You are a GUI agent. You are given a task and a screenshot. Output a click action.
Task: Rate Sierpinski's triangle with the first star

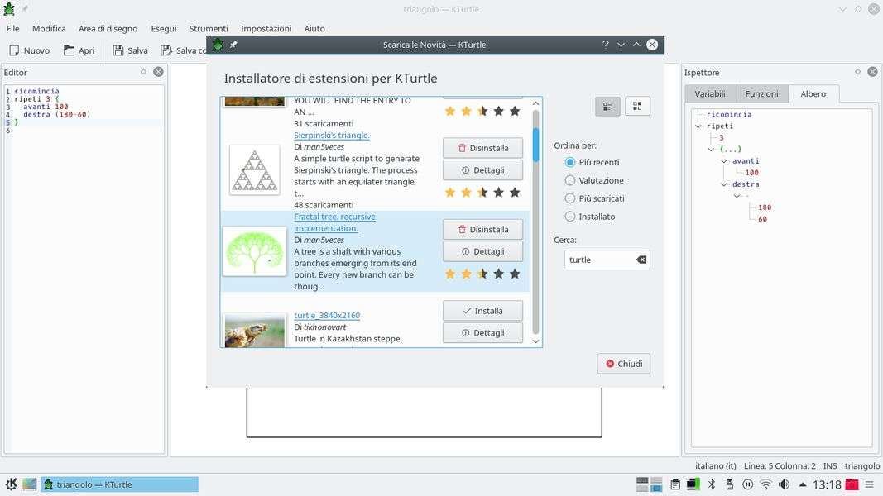[450, 193]
